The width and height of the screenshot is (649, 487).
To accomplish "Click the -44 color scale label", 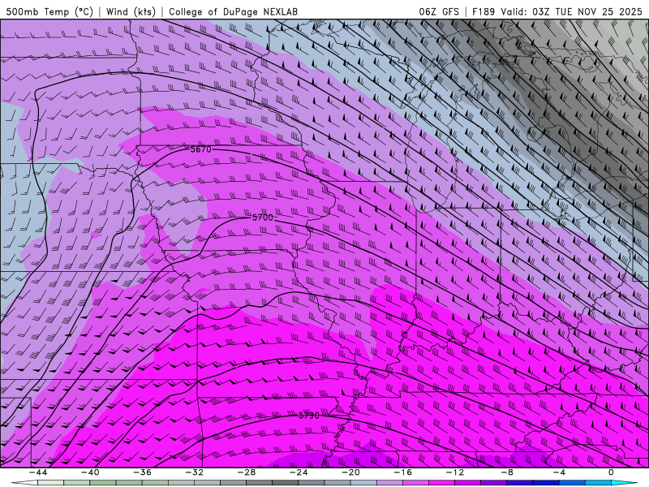I will coord(37,472).
